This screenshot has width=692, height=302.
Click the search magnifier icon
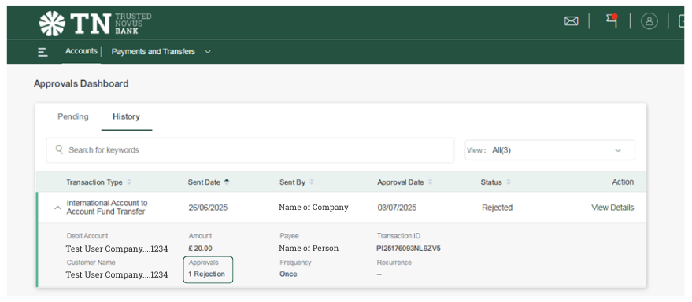click(x=59, y=149)
